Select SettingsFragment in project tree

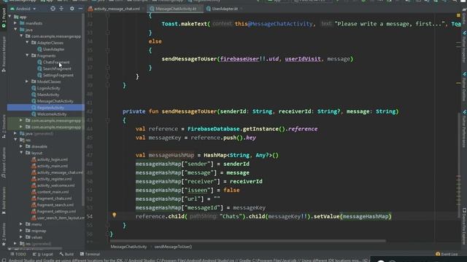point(55,75)
